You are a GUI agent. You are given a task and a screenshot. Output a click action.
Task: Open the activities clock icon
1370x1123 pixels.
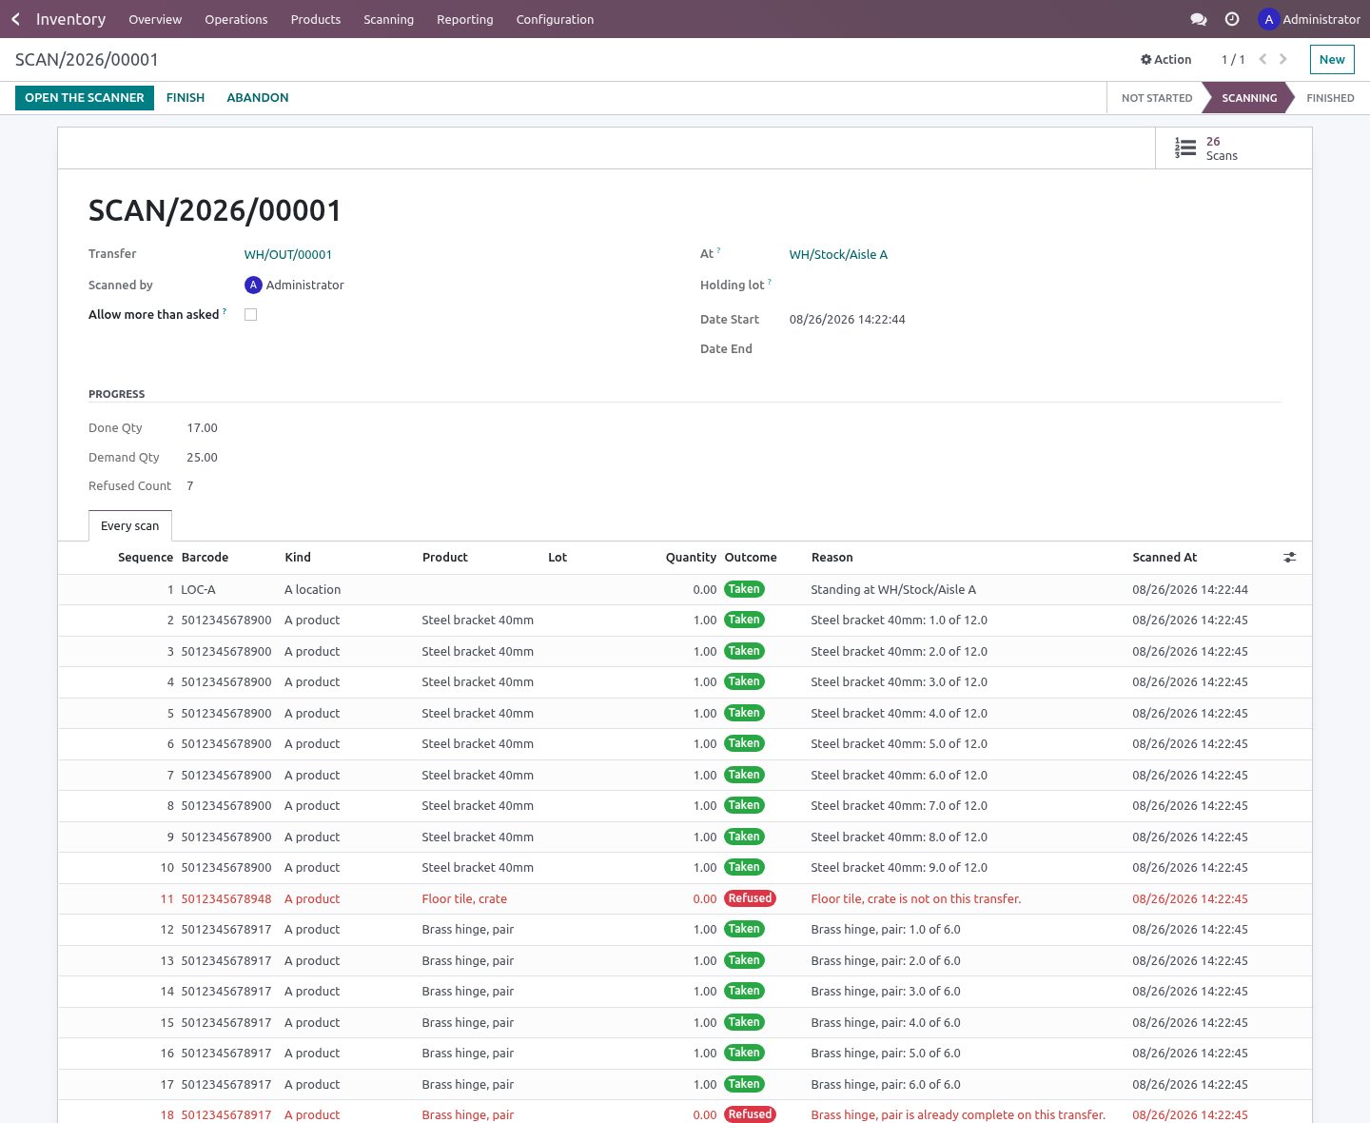1232,19
